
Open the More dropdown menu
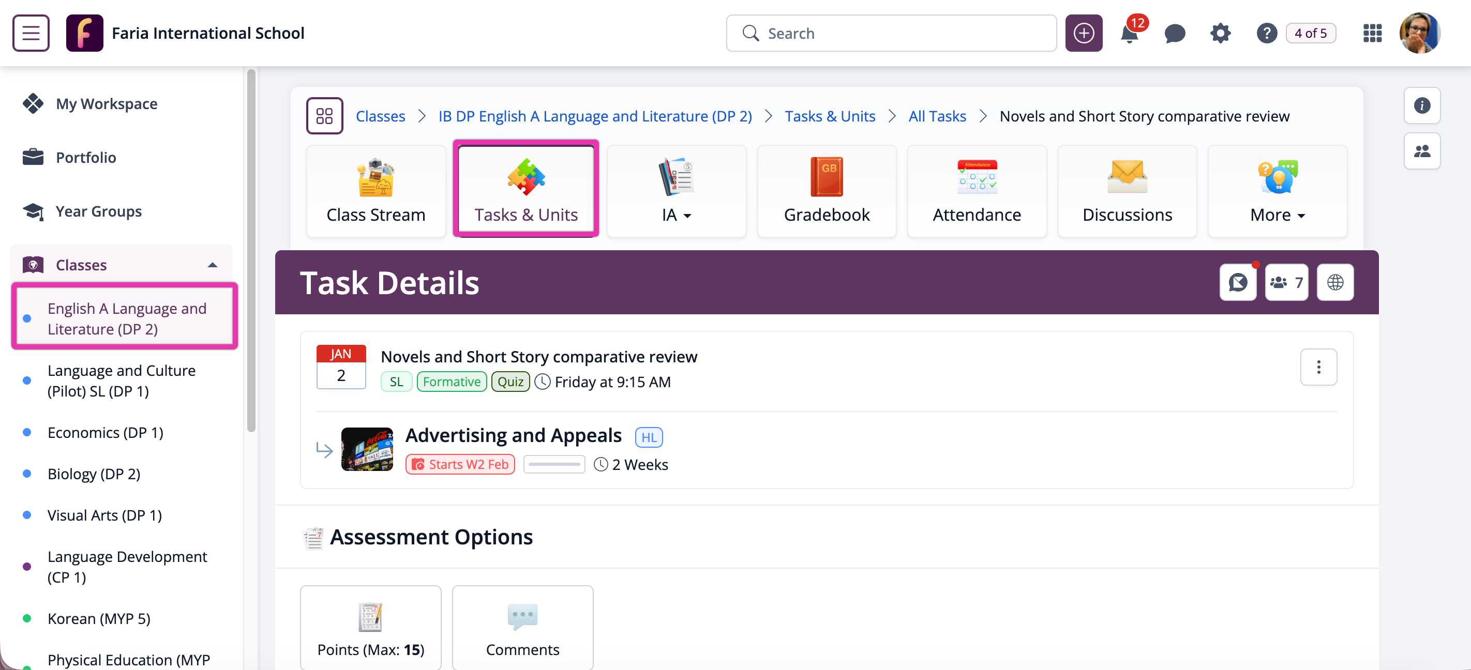[x=1278, y=191]
